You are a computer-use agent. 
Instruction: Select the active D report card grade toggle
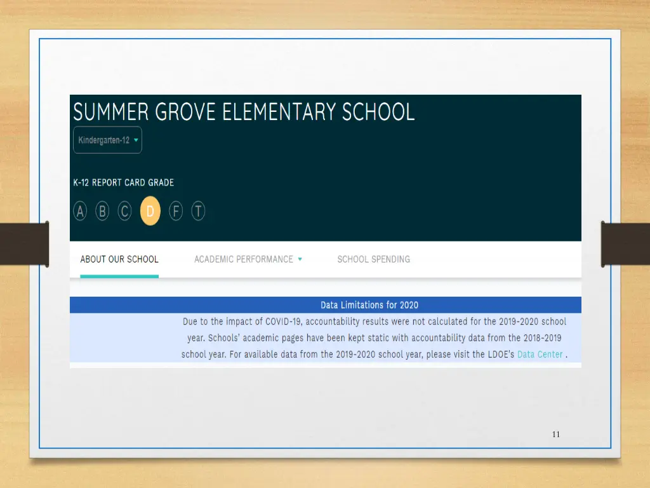pos(150,211)
